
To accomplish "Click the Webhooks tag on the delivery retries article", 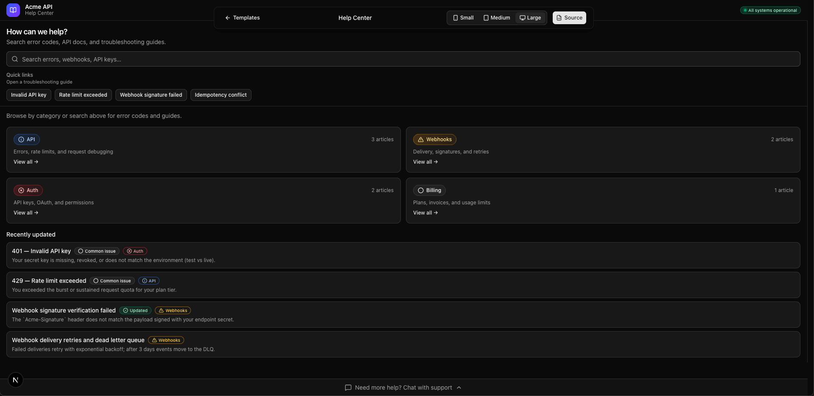I will point(166,340).
